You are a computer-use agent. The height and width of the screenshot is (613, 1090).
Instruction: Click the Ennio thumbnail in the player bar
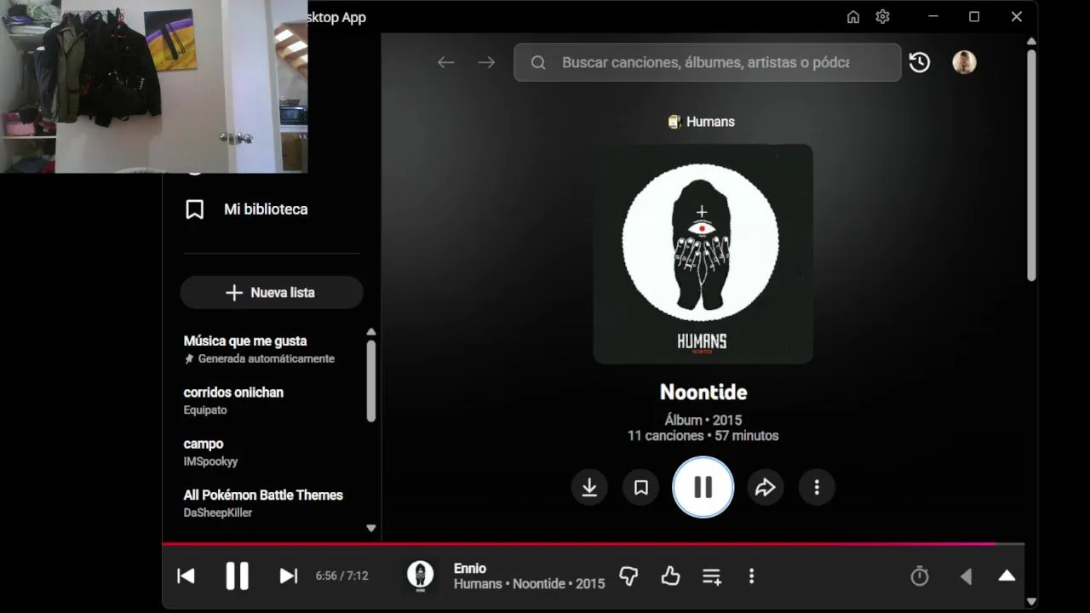point(420,576)
